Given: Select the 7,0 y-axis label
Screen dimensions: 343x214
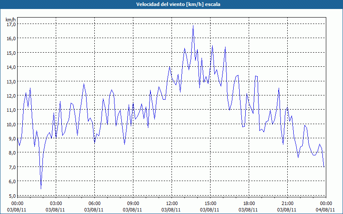Looking at the screenshot, I should (12, 167).
